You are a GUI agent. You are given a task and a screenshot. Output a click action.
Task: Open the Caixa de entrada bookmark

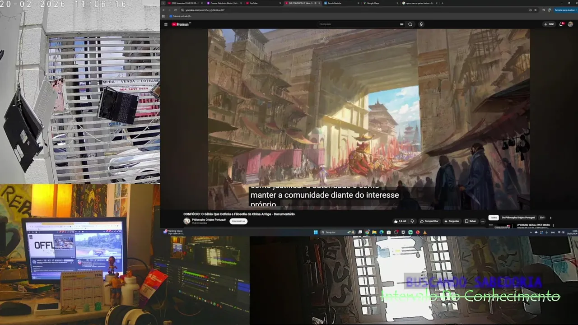click(180, 16)
